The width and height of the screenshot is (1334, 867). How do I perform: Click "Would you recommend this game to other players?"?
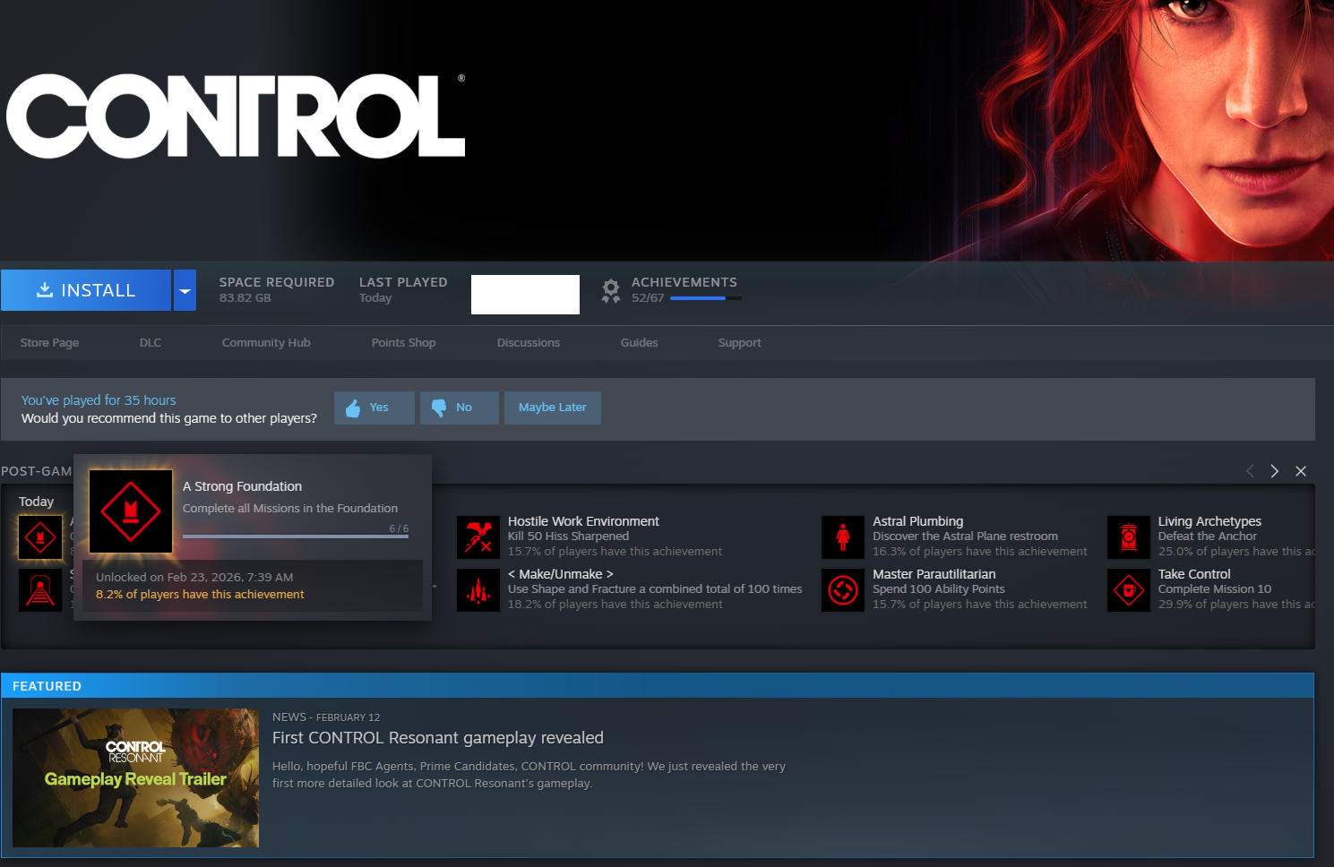[x=169, y=418]
